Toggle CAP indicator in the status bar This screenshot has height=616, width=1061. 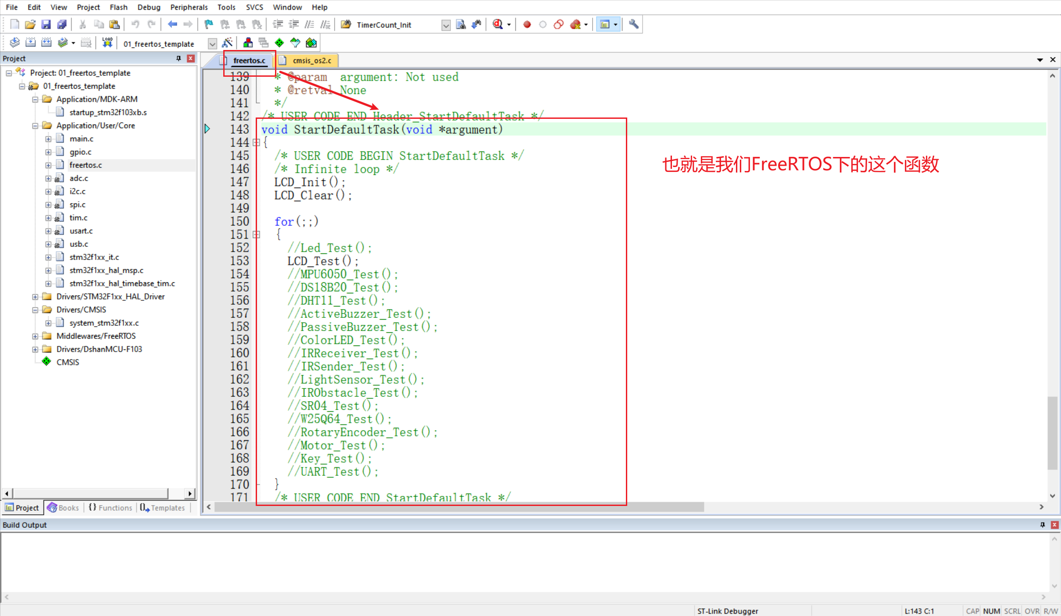coord(972,610)
